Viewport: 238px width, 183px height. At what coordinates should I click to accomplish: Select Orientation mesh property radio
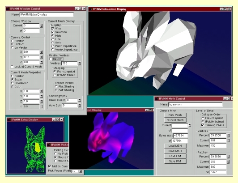[12, 83]
